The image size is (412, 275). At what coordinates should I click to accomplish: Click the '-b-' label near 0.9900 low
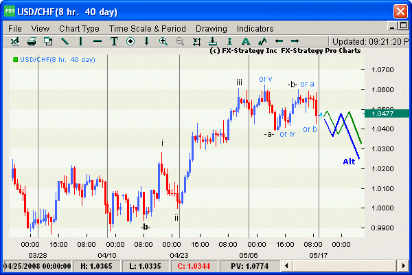click(x=146, y=227)
